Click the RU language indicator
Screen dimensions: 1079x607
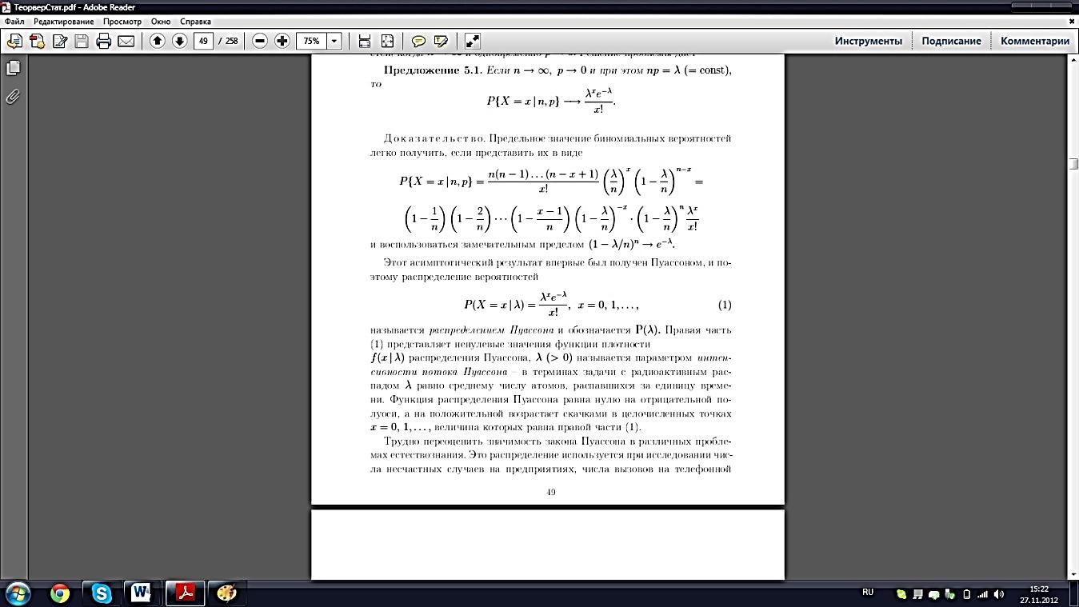coord(868,593)
